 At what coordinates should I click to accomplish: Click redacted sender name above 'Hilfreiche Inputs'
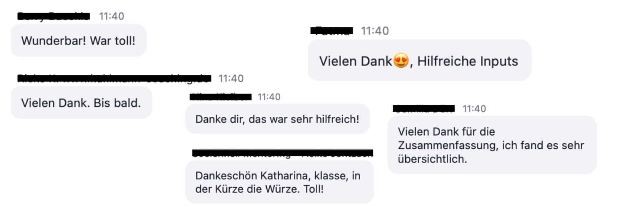coord(331,30)
